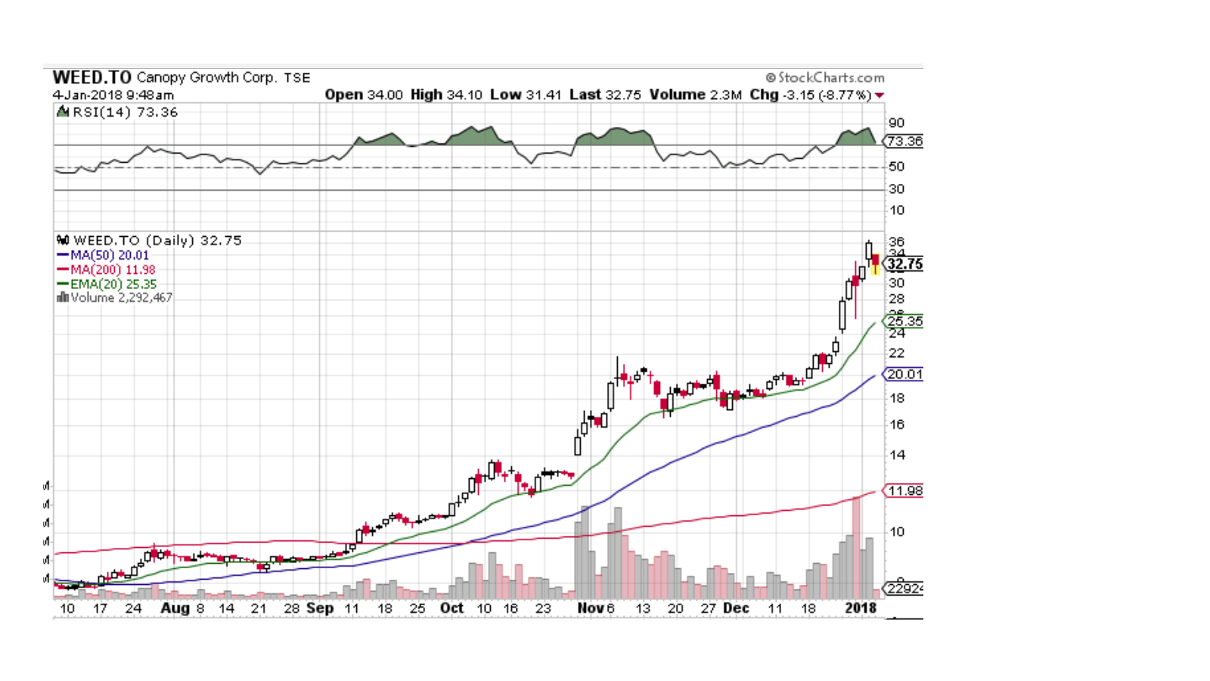1210x681 pixels.
Task: Click the red down arrow after Chg
Action: (880, 95)
